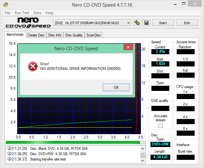204x168 pixels.
Task: Click the green test progress bar
Action: pos(76,142)
